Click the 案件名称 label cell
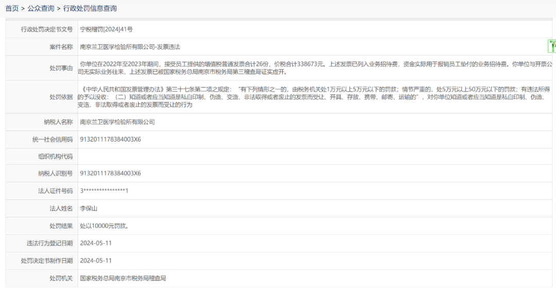556x290 pixels. pos(42,47)
